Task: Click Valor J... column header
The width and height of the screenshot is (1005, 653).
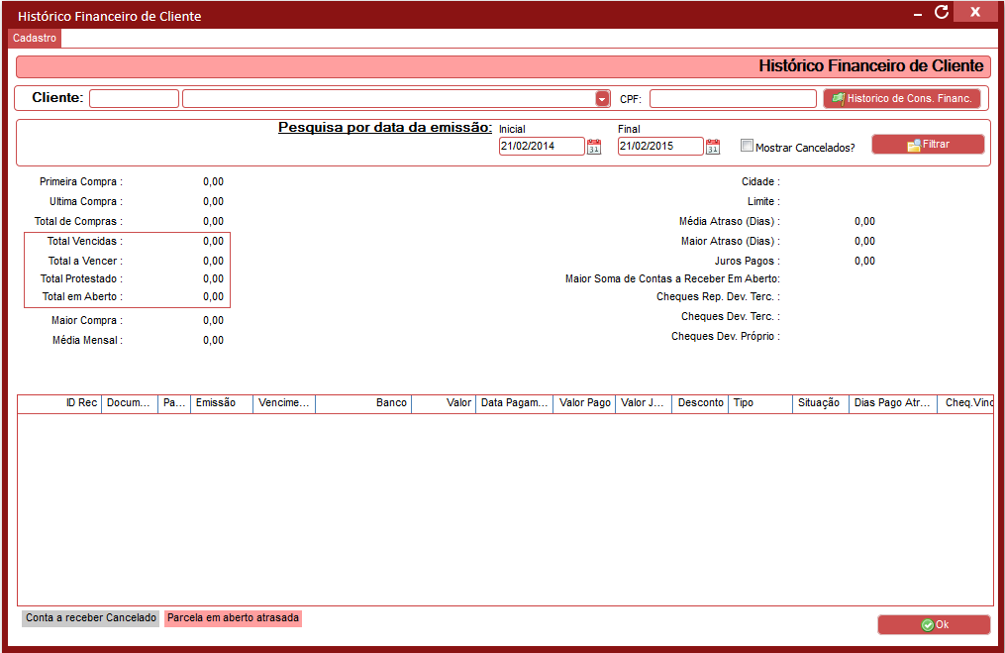Action: pyautogui.click(x=644, y=403)
